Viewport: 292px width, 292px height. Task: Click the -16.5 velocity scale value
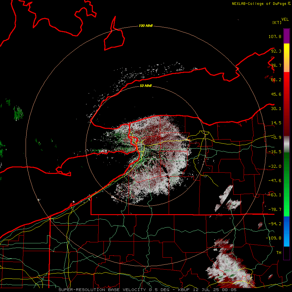[x=275, y=152]
